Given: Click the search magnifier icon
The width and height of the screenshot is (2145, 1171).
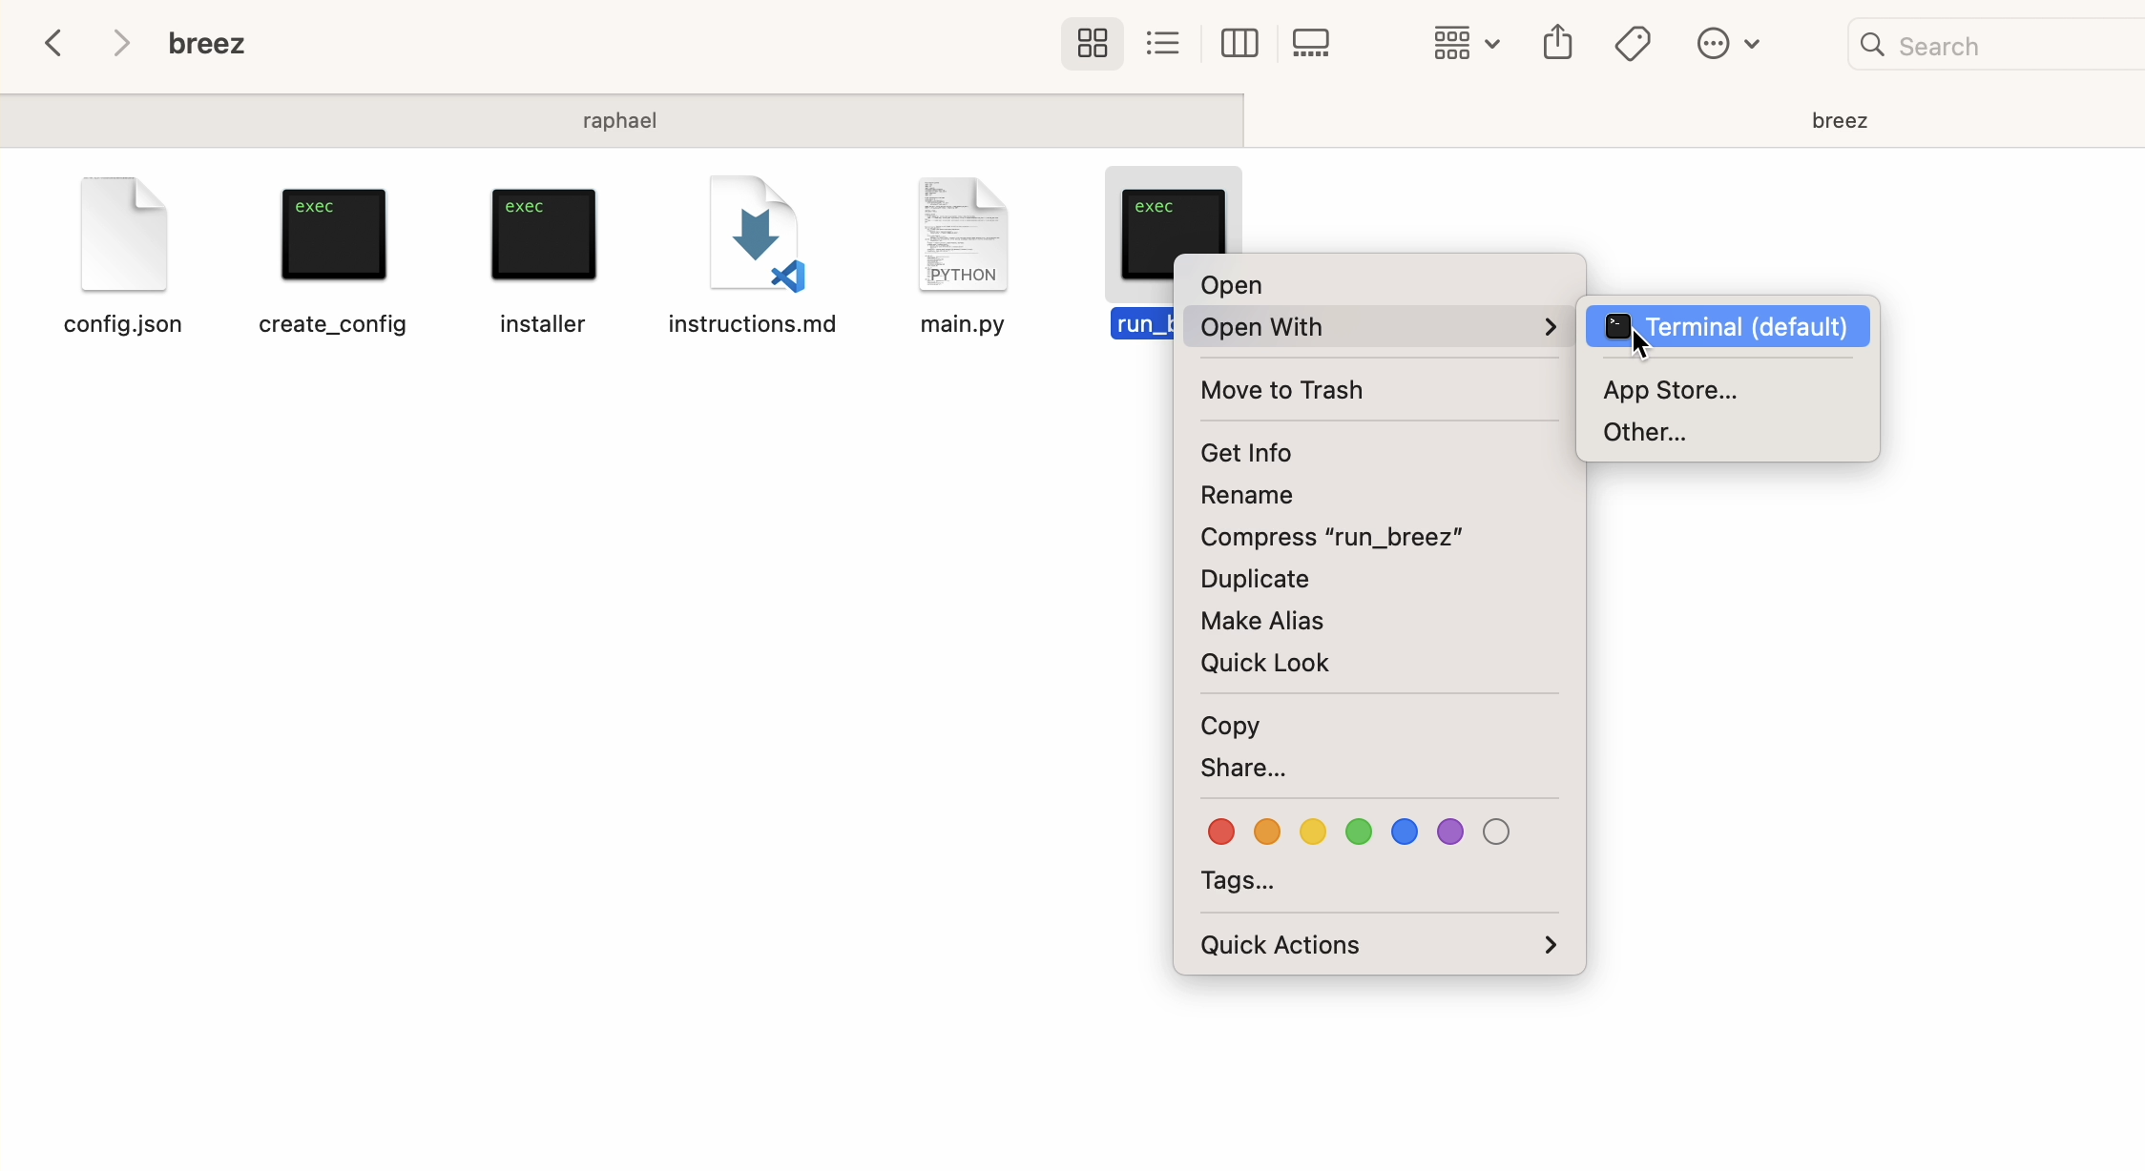Looking at the screenshot, I should point(1874,45).
